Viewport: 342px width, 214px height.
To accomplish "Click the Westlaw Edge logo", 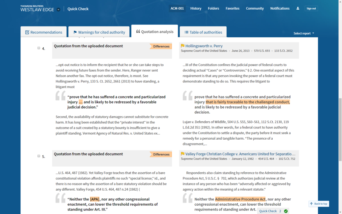I will (37, 8).
